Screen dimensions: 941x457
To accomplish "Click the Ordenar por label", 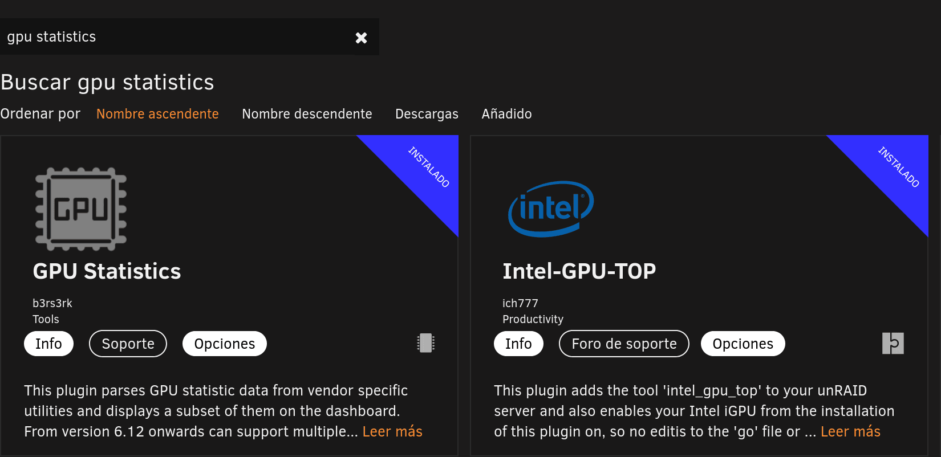I will pyautogui.click(x=40, y=114).
